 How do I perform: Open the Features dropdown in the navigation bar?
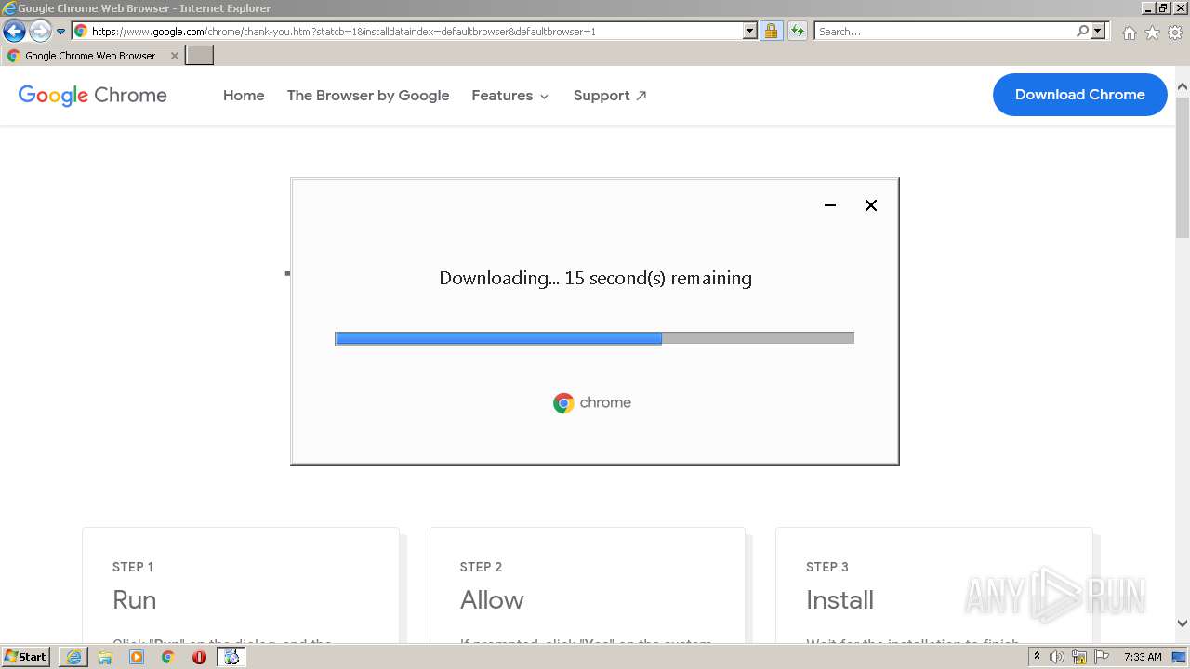point(509,95)
